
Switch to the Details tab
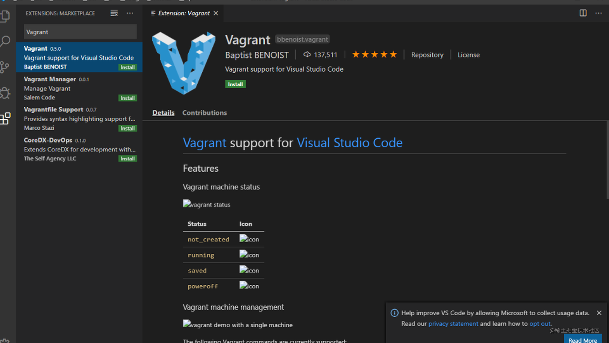tap(163, 113)
